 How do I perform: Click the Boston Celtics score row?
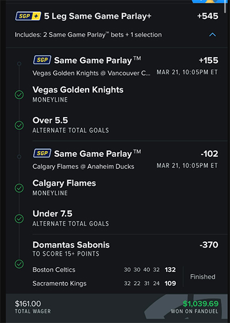coord(104,270)
